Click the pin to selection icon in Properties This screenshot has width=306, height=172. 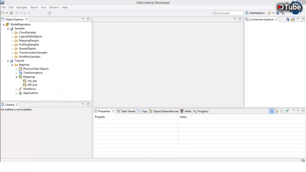pos(287,111)
